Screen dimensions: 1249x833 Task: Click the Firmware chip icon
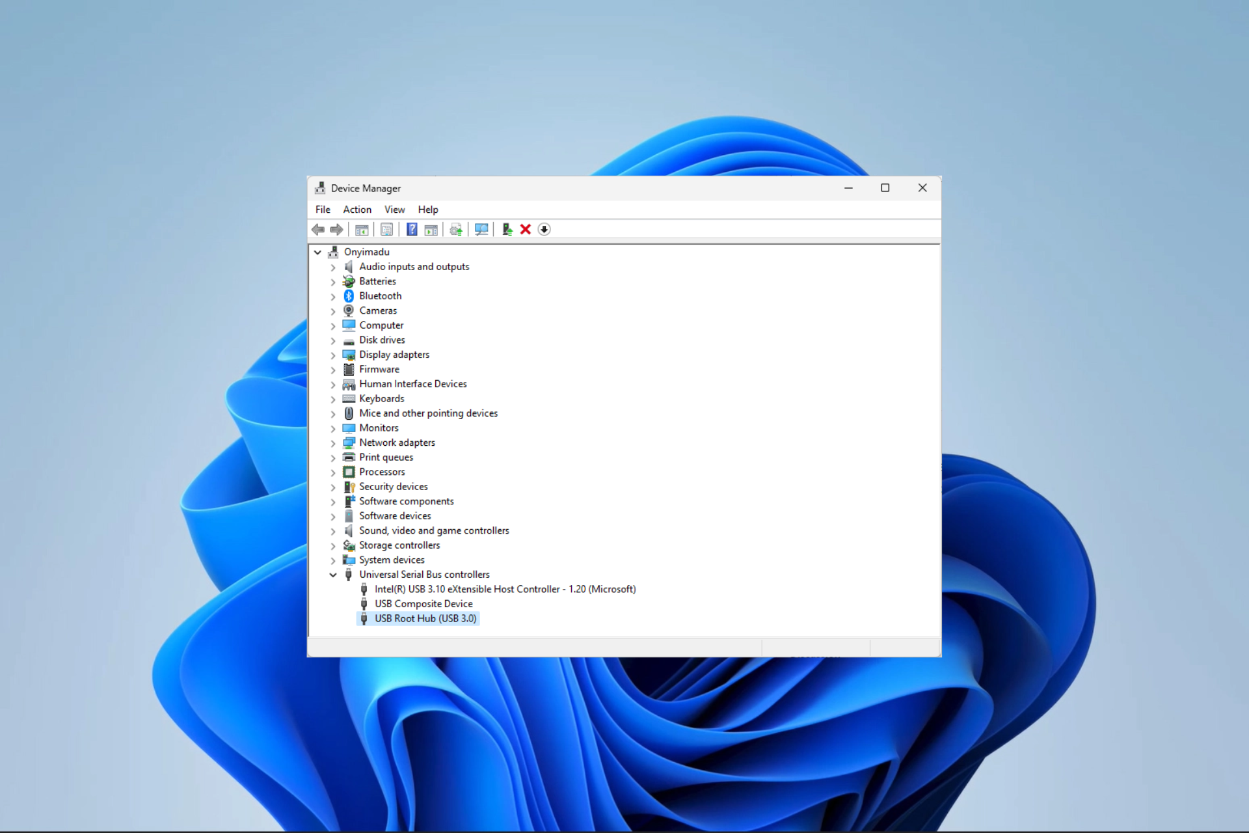[x=349, y=369]
